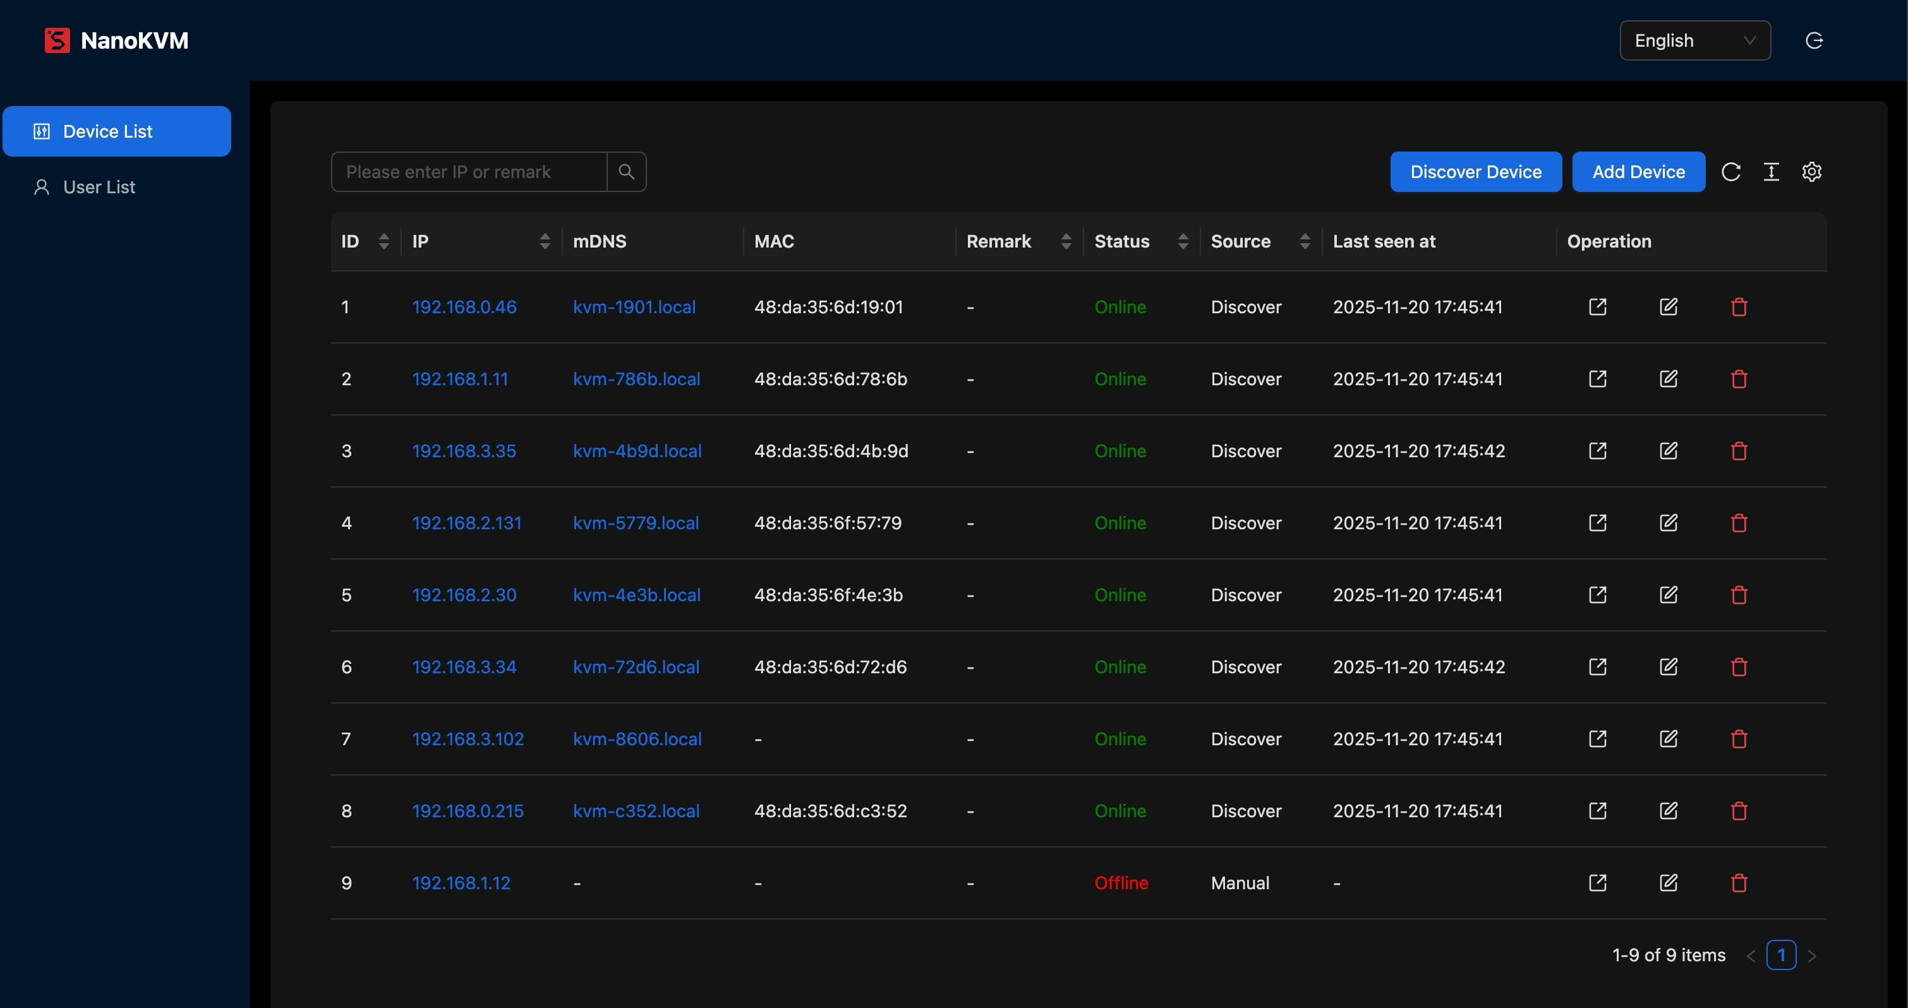Refresh the device table

(1730, 172)
